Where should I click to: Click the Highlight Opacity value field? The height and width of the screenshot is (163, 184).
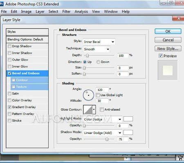click(123, 126)
